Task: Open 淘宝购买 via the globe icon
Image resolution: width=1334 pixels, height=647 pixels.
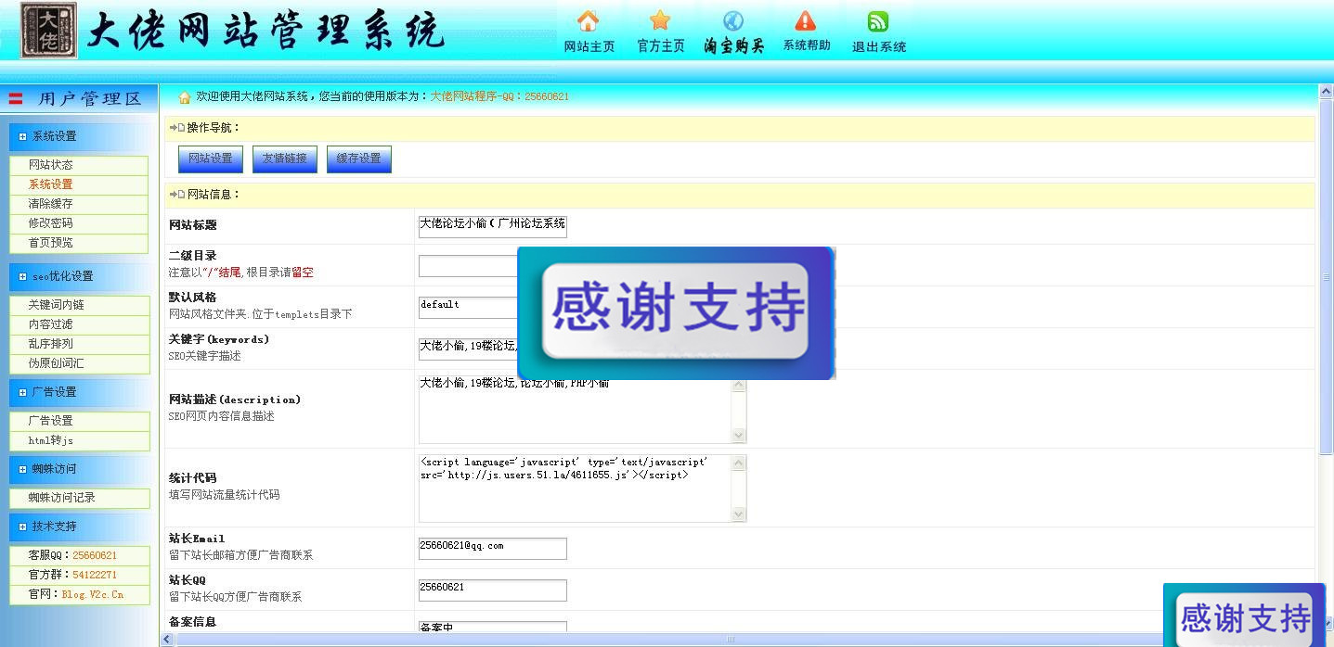Action: [x=733, y=21]
